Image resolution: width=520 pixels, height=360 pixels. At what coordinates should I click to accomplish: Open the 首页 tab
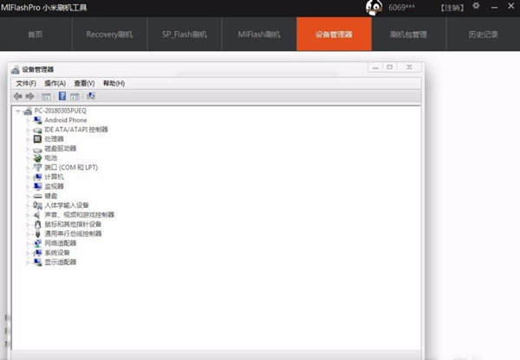[36, 34]
